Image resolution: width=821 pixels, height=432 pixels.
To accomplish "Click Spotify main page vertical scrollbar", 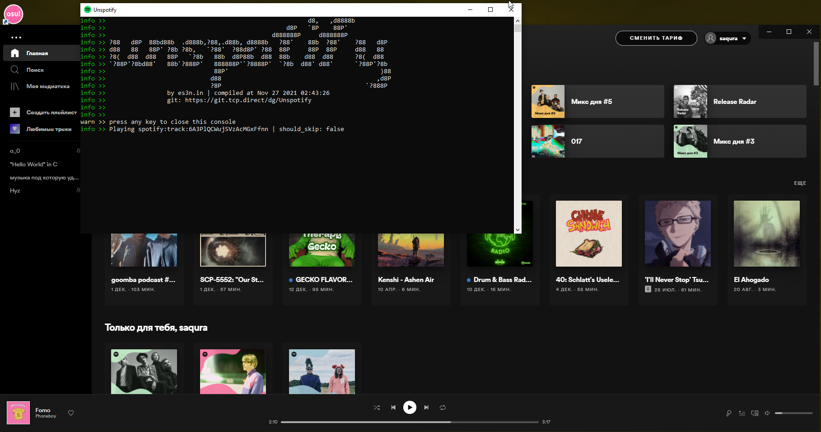I will (816, 63).
